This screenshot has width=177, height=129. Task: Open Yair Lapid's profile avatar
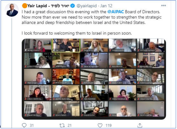pos(12,10)
